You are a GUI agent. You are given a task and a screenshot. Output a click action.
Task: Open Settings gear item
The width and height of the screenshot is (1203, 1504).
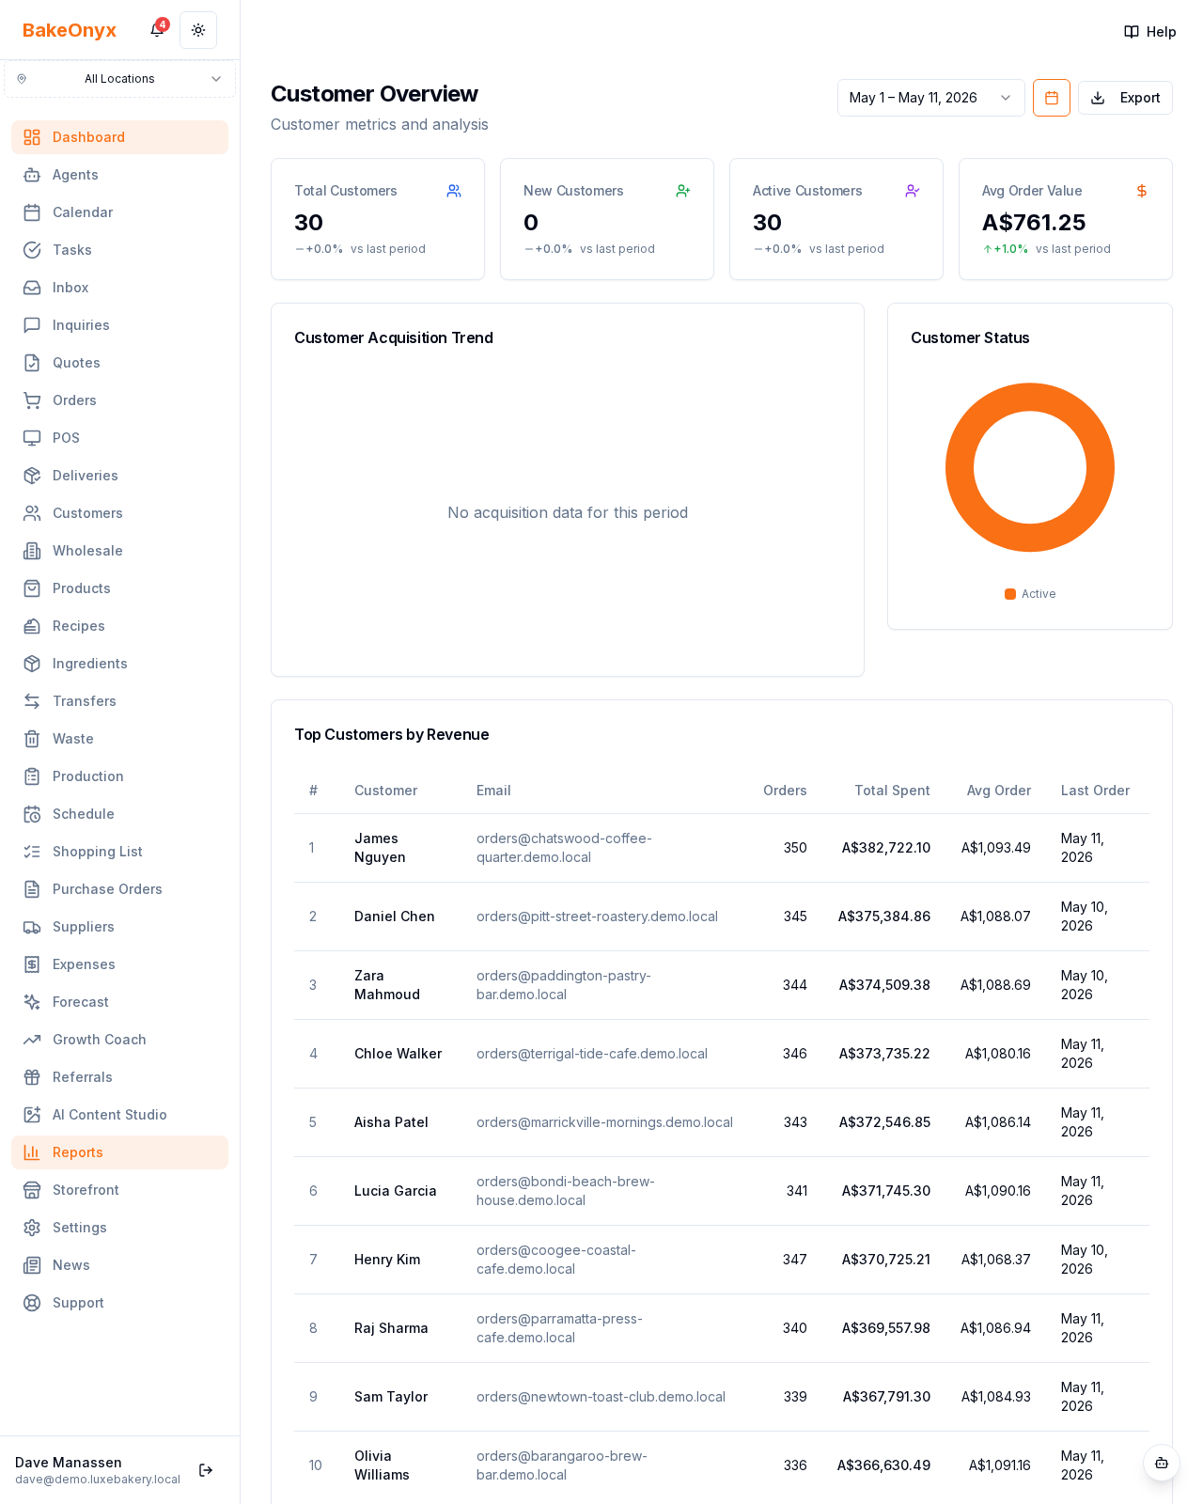(119, 1228)
